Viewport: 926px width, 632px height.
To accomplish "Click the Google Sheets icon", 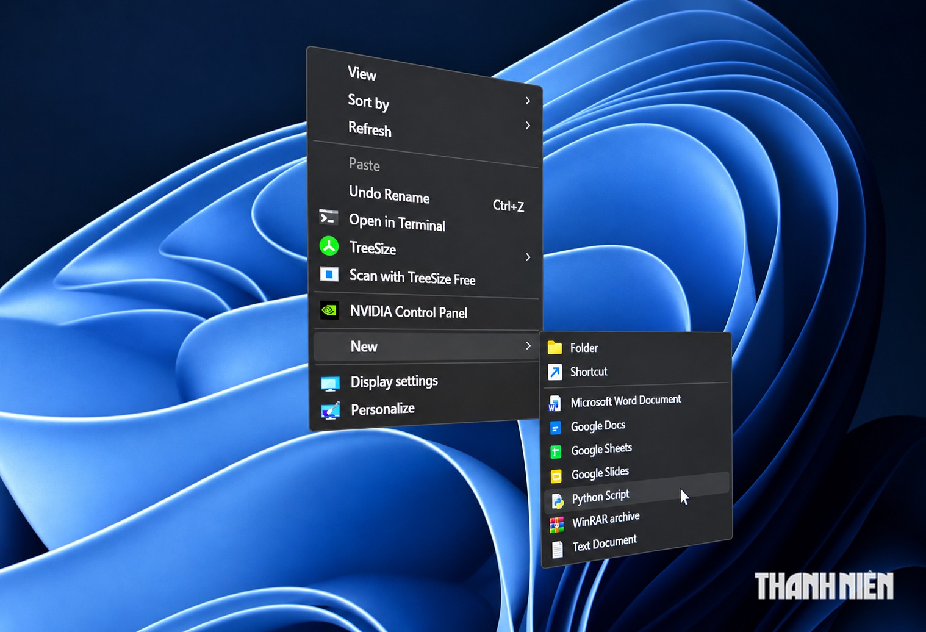I will (x=556, y=452).
